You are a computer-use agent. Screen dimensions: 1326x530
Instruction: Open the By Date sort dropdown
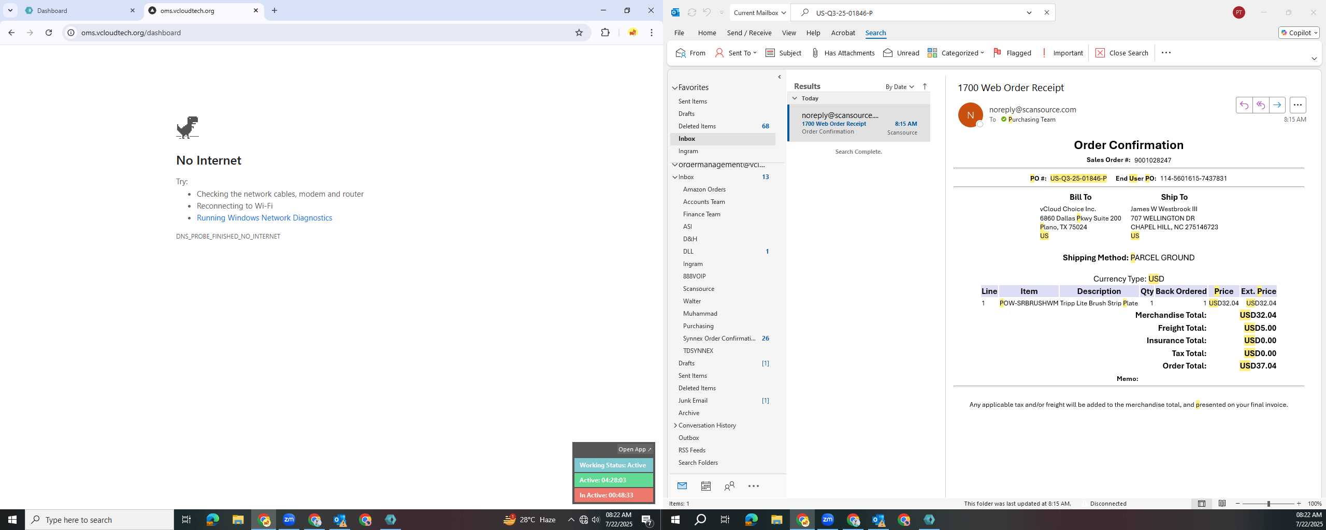click(x=900, y=87)
